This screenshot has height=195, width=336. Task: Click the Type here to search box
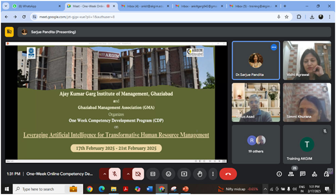tap(48, 189)
